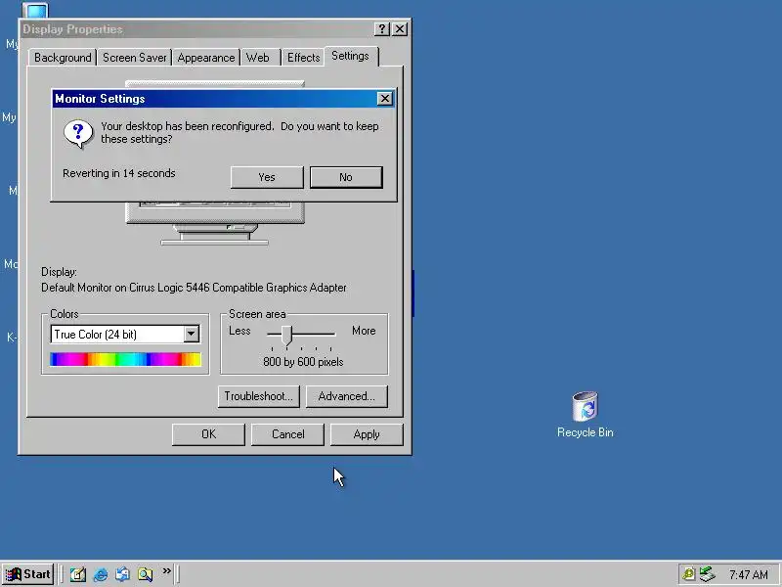Click the Screen area resolution slider handle

(x=286, y=336)
